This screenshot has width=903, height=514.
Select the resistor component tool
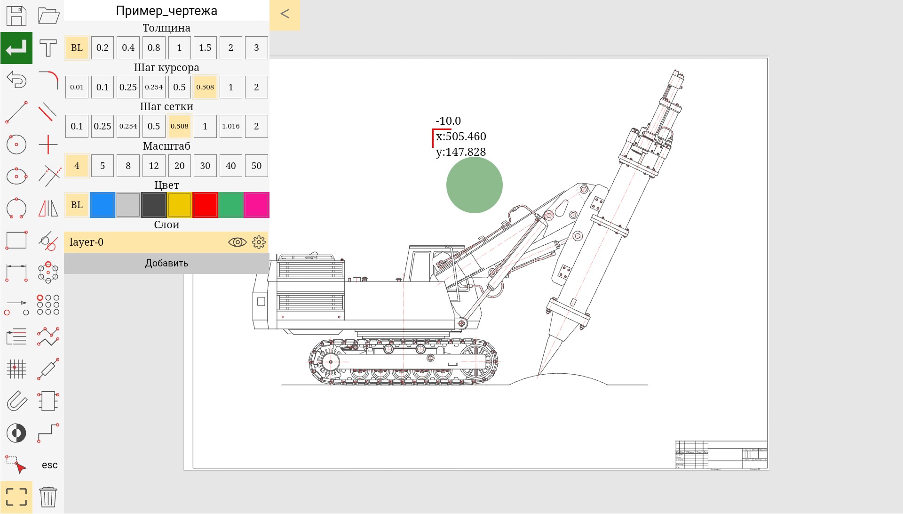48,369
